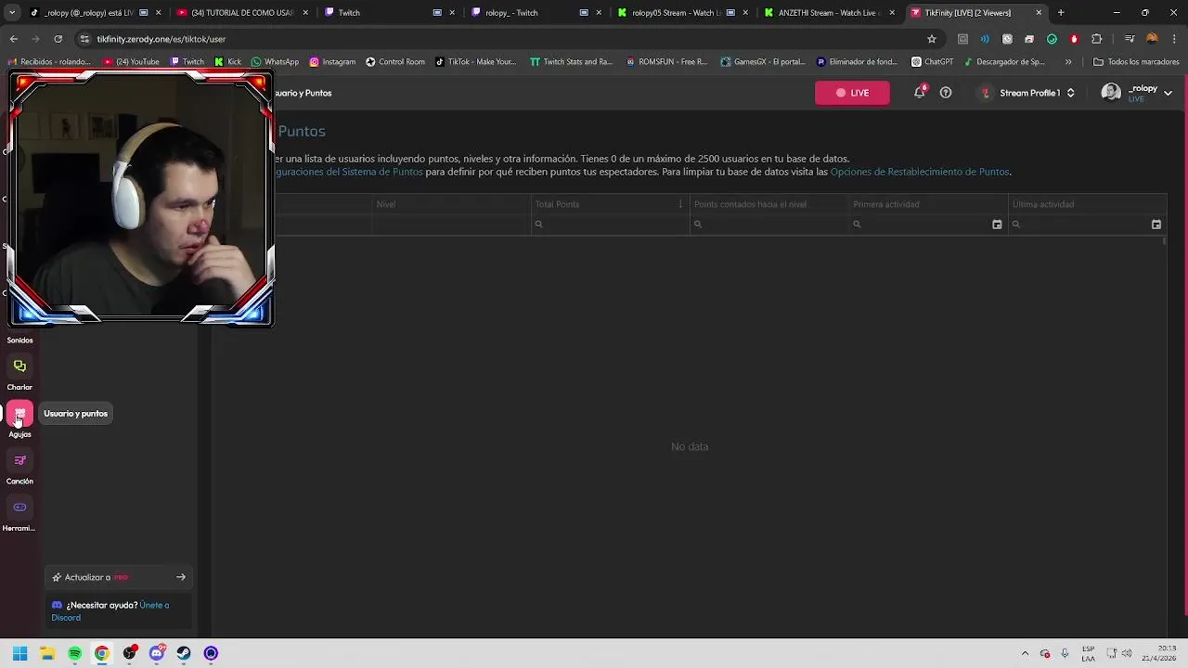The height and width of the screenshot is (668, 1188).
Task: Show more bookmarks with the chevron
Action: pyautogui.click(x=1068, y=62)
